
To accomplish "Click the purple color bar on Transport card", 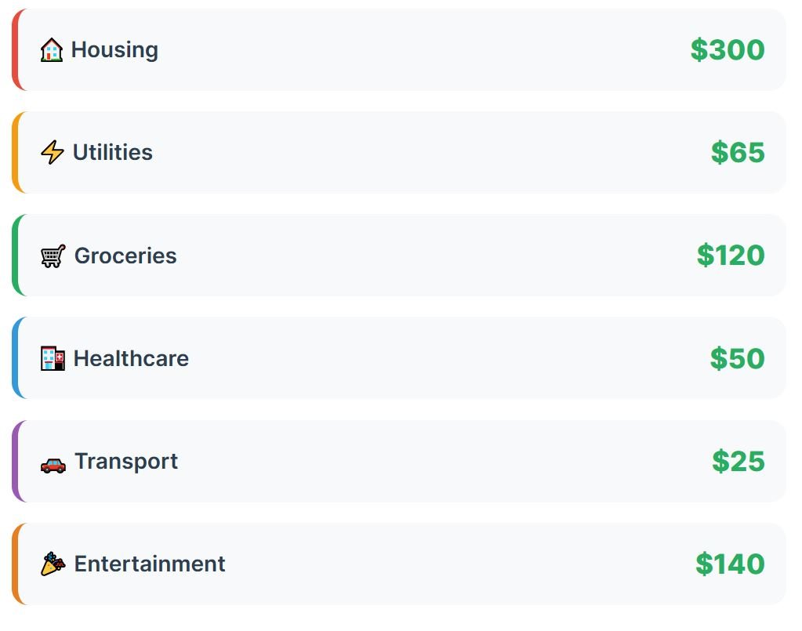I will [15, 461].
